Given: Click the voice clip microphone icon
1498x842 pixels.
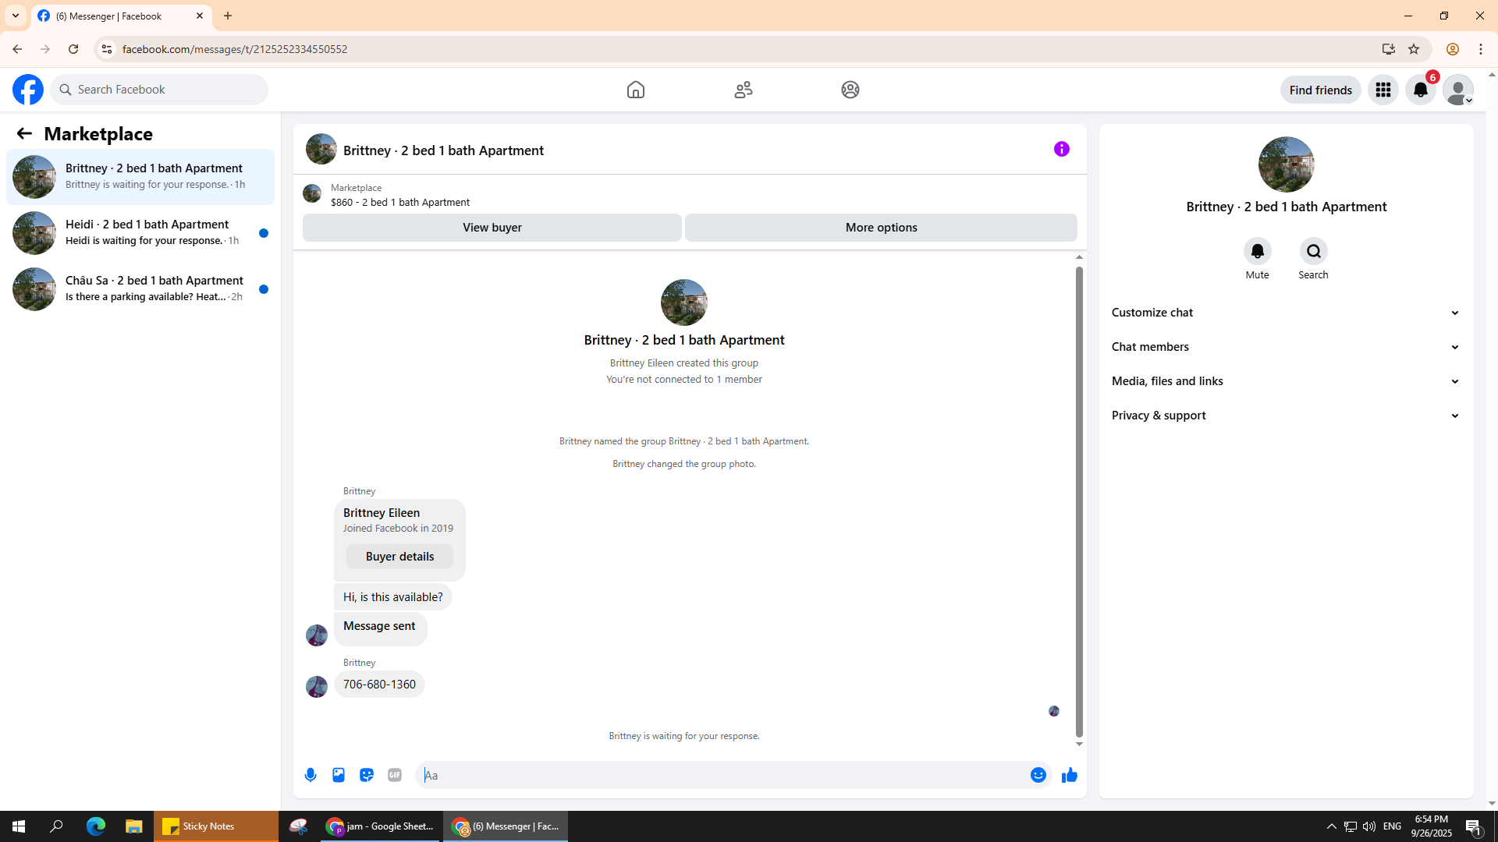Looking at the screenshot, I should 311,775.
